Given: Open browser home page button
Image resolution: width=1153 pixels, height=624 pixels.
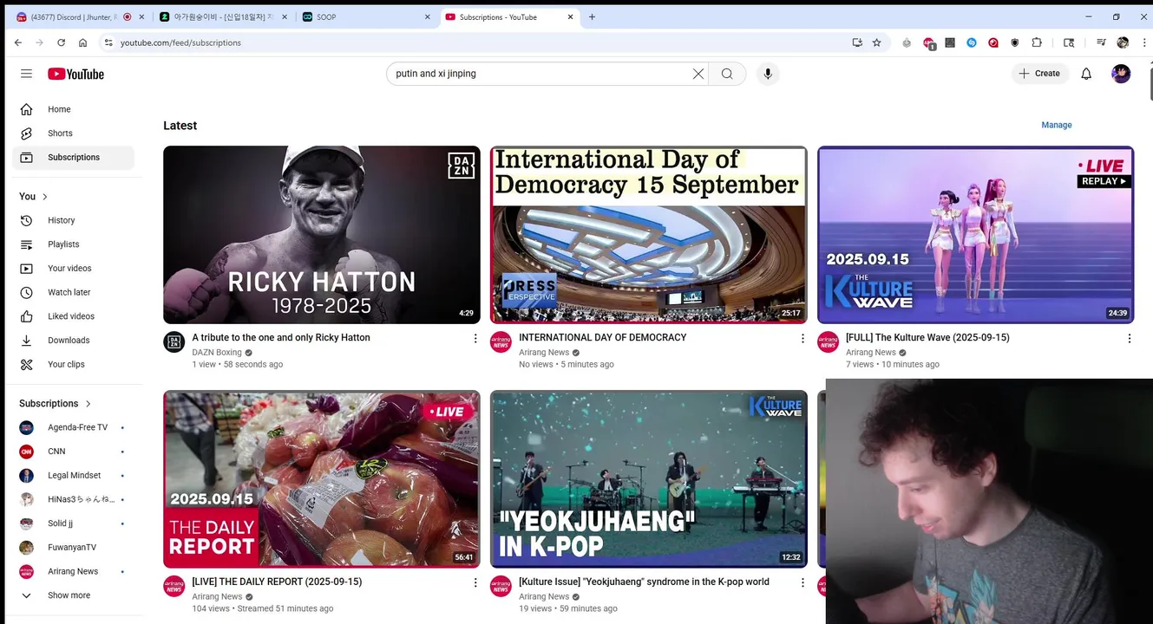Looking at the screenshot, I should point(82,42).
